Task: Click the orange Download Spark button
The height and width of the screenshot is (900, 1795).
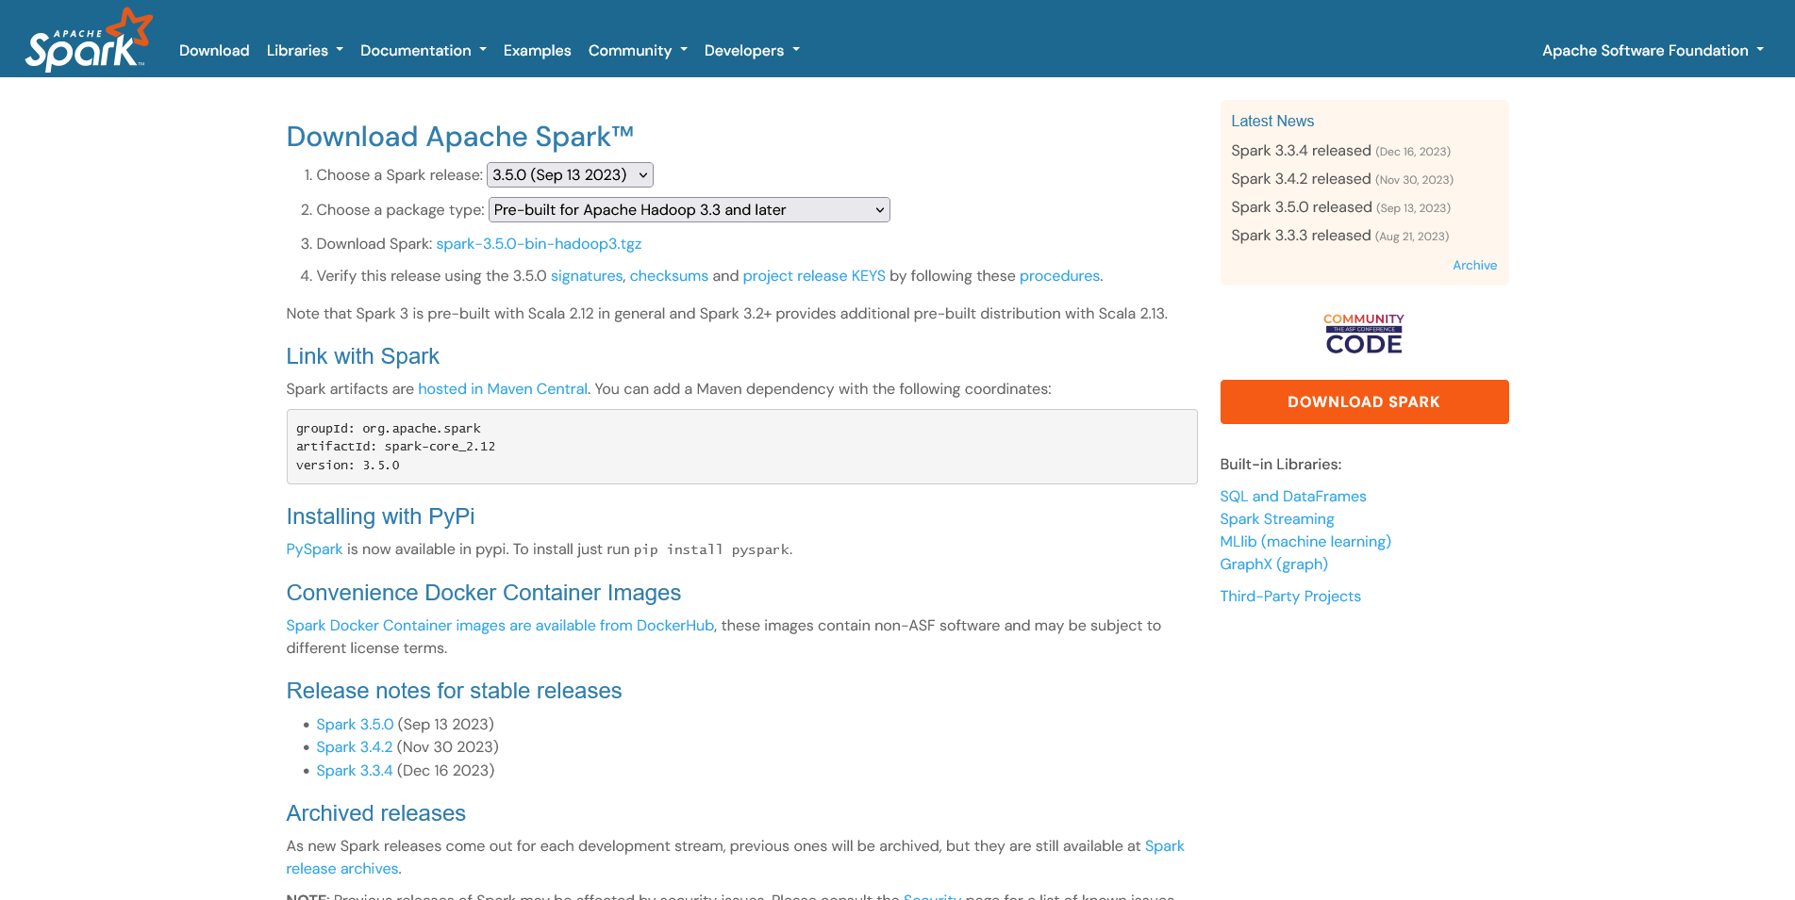Action: (1364, 402)
